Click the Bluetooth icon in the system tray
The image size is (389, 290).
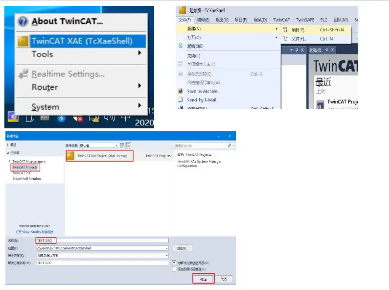pyautogui.click(x=61, y=118)
